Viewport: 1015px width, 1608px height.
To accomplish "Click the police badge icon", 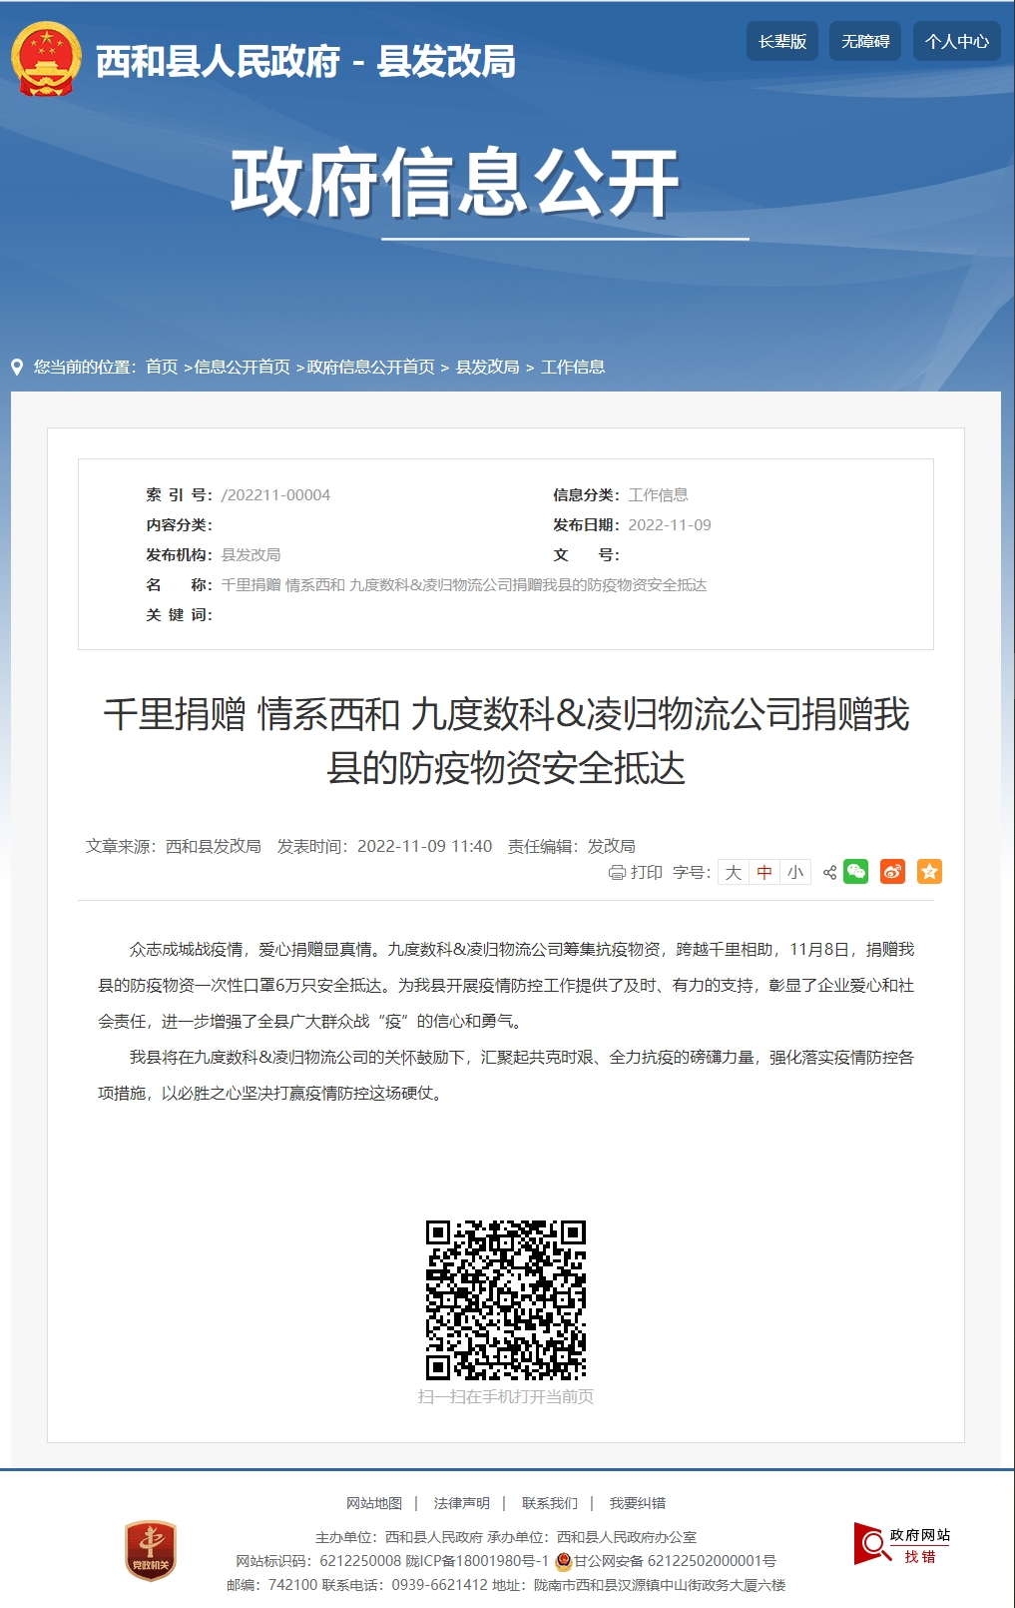I will click(x=564, y=1561).
